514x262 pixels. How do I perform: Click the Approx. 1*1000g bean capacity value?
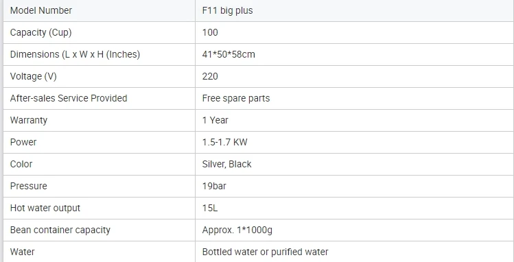tap(237, 230)
